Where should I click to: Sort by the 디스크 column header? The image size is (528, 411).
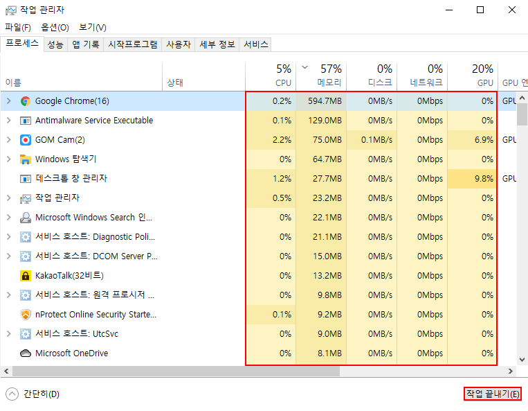(x=372, y=76)
